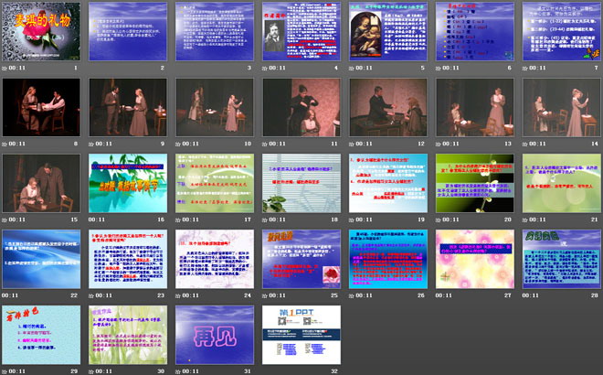603x375 pixels.
Task: Click the 00:11 timing under slide 28
Action: point(530,295)
